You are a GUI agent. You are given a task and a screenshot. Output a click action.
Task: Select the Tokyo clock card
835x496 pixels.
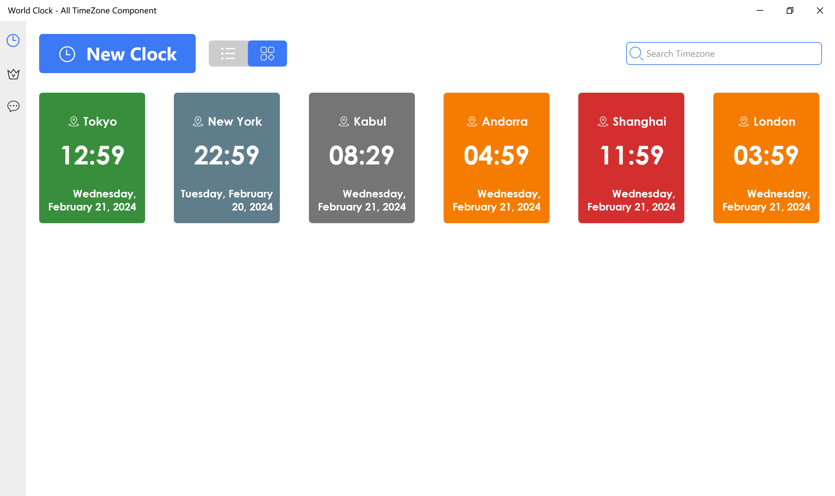(92, 158)
